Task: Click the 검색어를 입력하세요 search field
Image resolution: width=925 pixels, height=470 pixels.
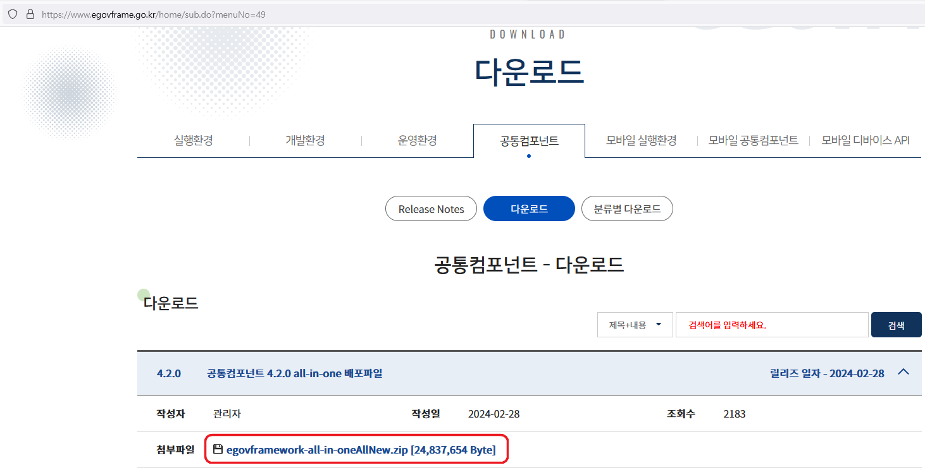Action: (772, 325)
